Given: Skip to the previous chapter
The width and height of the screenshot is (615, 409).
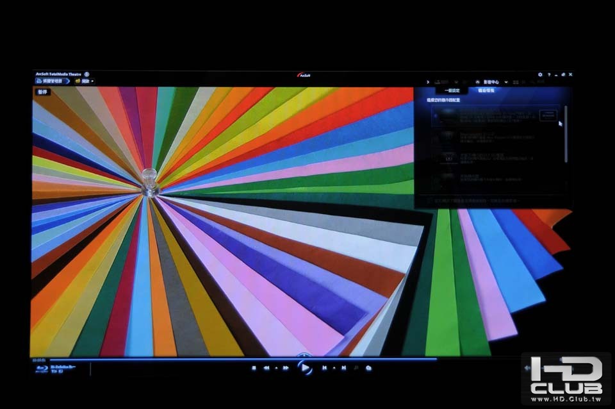Looking at the screenshot, I should point(324,368).
